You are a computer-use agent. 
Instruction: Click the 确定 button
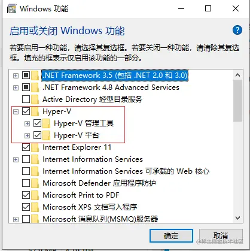tap(171, 236)
